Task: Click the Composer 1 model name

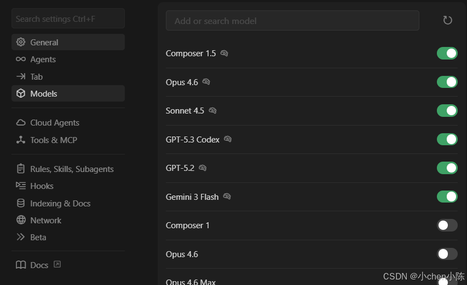Action: [x=187, y=225]
